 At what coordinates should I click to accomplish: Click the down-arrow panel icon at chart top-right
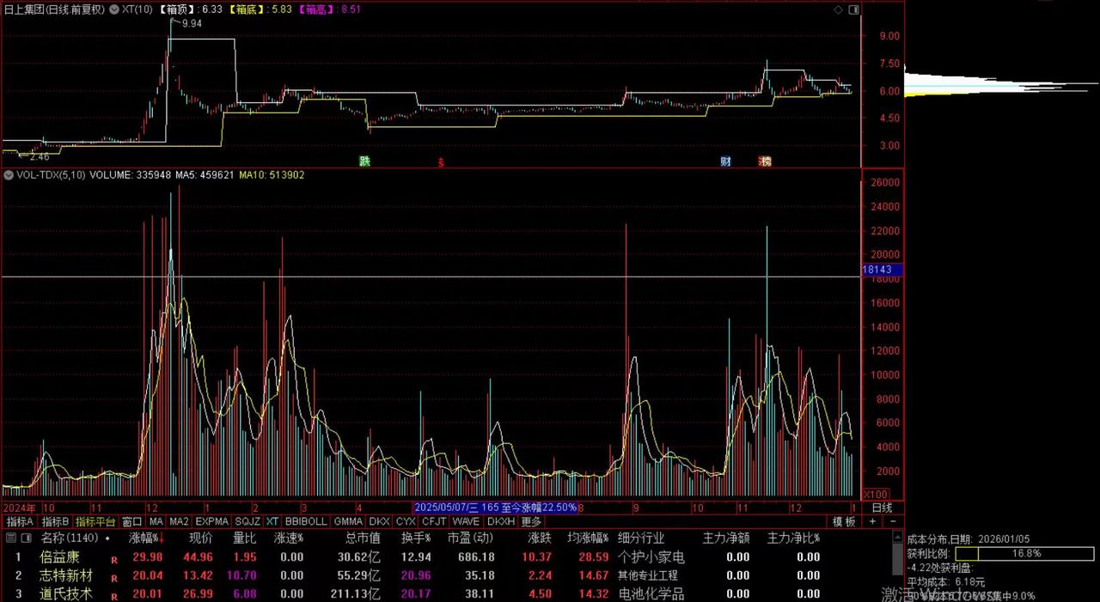[x=853, y=9]
